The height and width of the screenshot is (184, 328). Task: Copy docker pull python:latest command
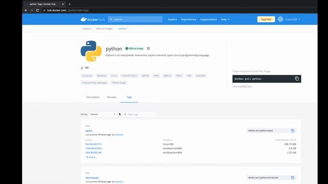click(x=293, y=131)
